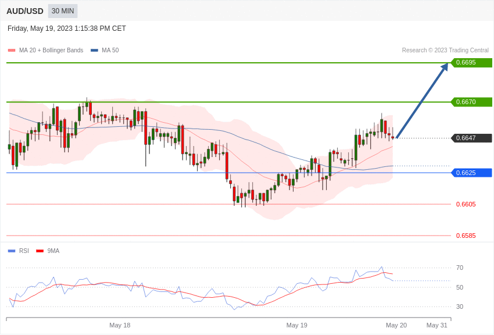Click the MA 50 legend color swatch
Screen dimensions: 494x335
94,51
